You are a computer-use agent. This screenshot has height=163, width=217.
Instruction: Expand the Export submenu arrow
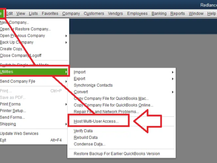point(173,79)
